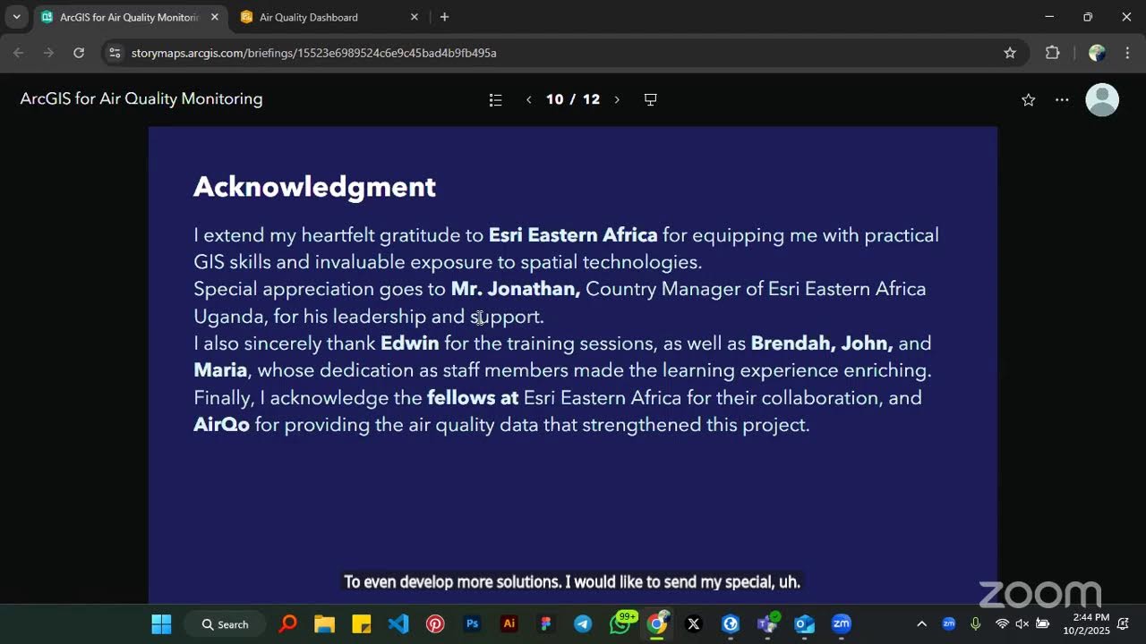The image size is (1146, 644).
Task: Launch Sticky Notes from the taskbar
Action: coord(362,624)
